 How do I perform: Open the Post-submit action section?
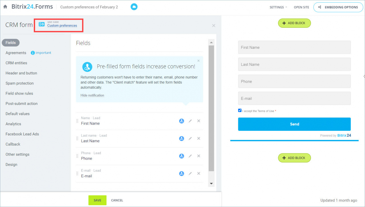coord(22,103)
